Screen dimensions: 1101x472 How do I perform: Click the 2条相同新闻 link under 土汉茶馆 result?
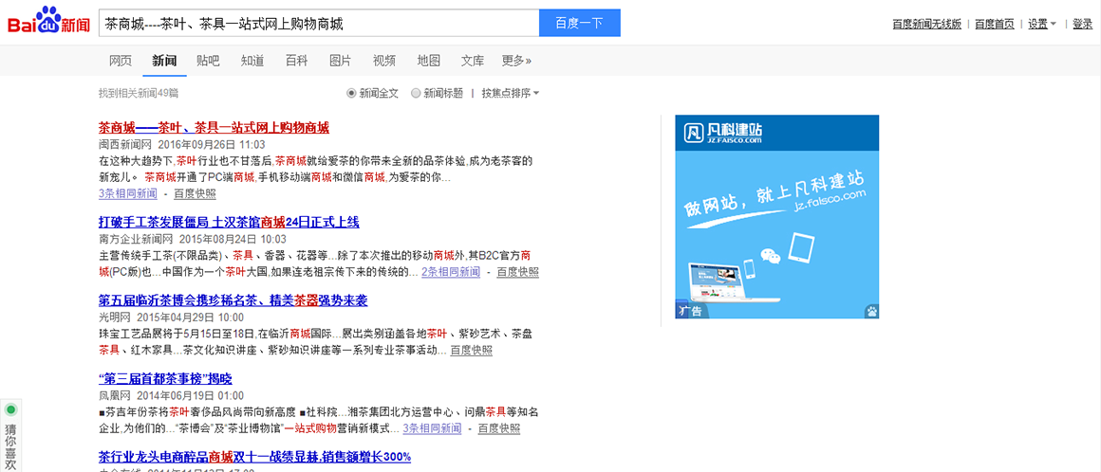[451, 272]
